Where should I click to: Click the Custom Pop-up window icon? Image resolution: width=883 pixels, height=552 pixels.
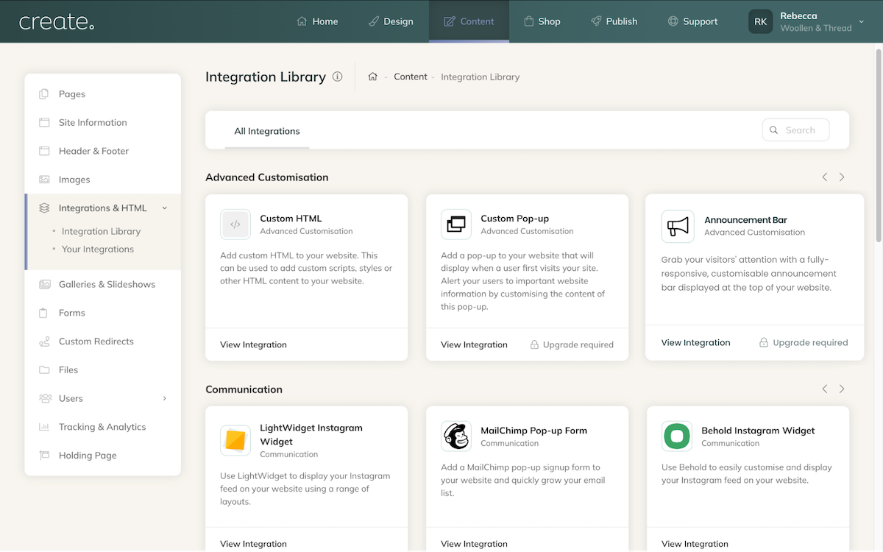(456, 224)
